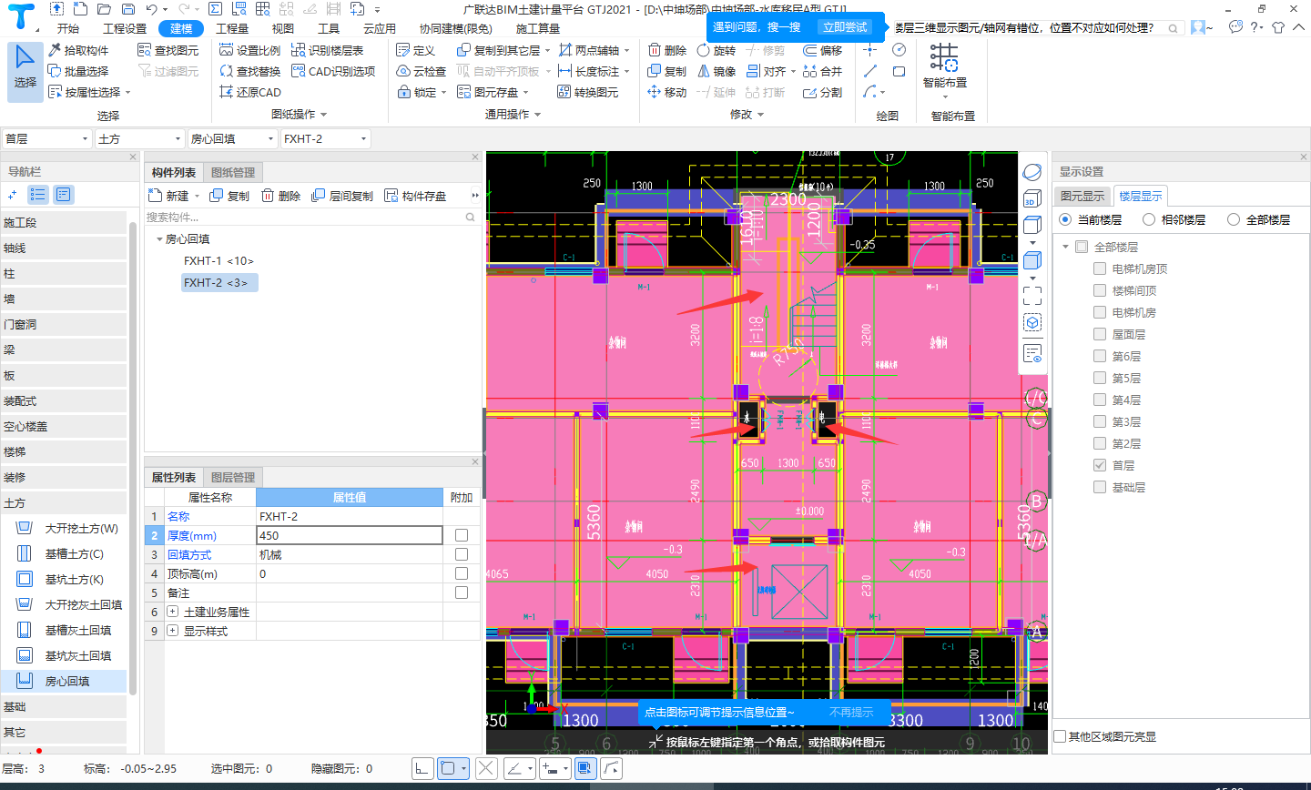The image size is (1311, 790).
Task: Collapse 全部楼层 tree node
Action: pyautogui.click(x=1065, y=247)
